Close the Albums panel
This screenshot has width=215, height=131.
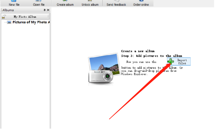tap(48, 10)
